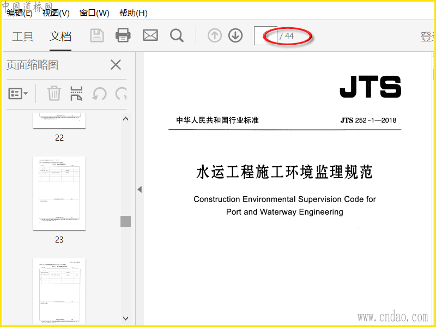Rotate pages counterclockwise
The width and height of the screenshot is (436, 327).
(99, 94)
